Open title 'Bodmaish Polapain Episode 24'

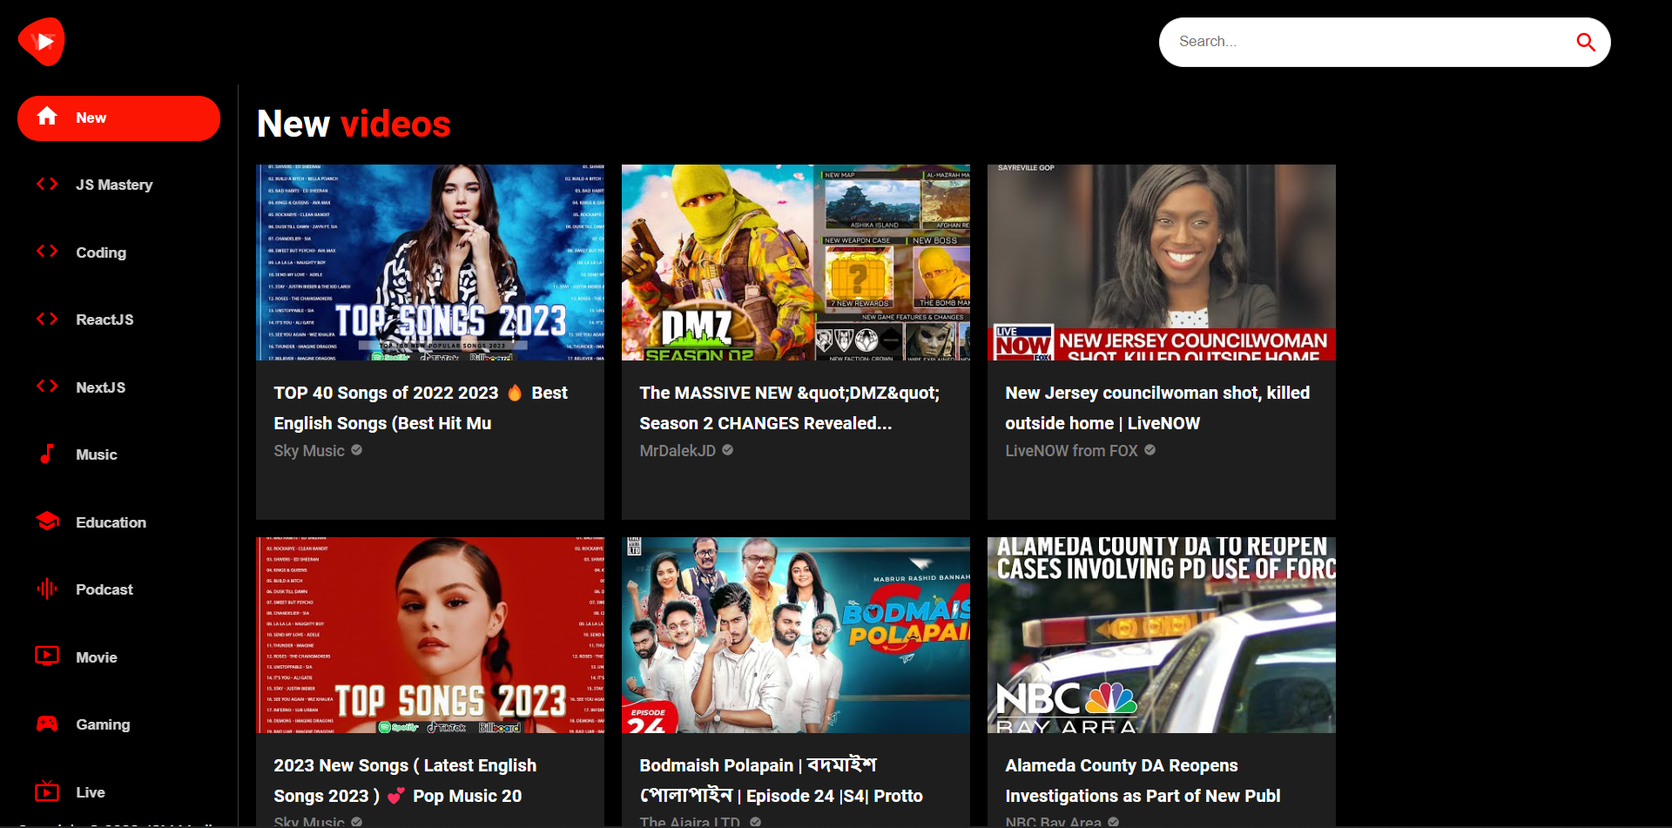pyautogui.click(x=781, y=781)
